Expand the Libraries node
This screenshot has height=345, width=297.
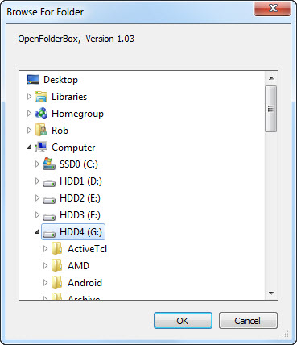29,97
